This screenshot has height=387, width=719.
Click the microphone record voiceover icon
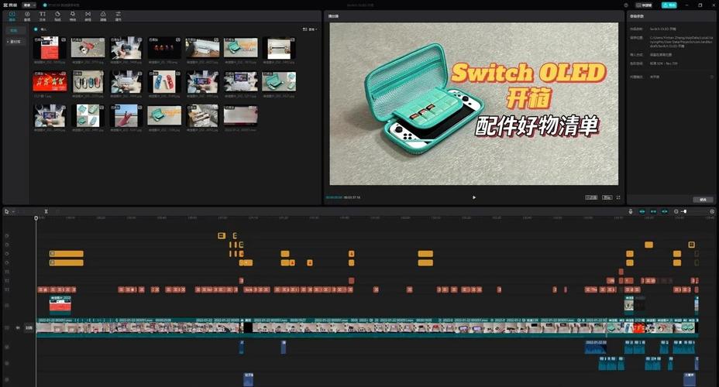tap(631, 211)
